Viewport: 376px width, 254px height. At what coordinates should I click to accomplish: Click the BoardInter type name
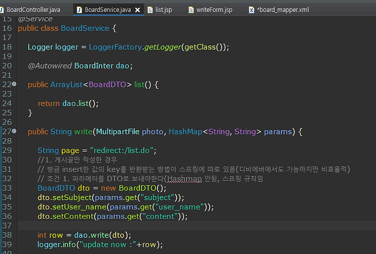click(x=94, y=66)
